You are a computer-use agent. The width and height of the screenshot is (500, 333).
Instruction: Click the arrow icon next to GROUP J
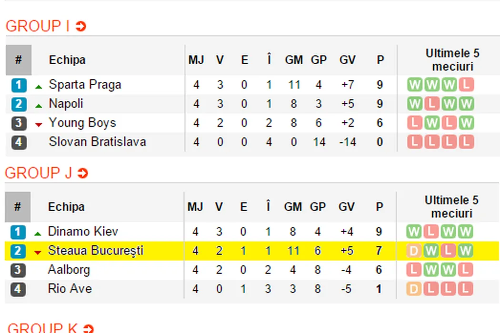pos(83,174)
